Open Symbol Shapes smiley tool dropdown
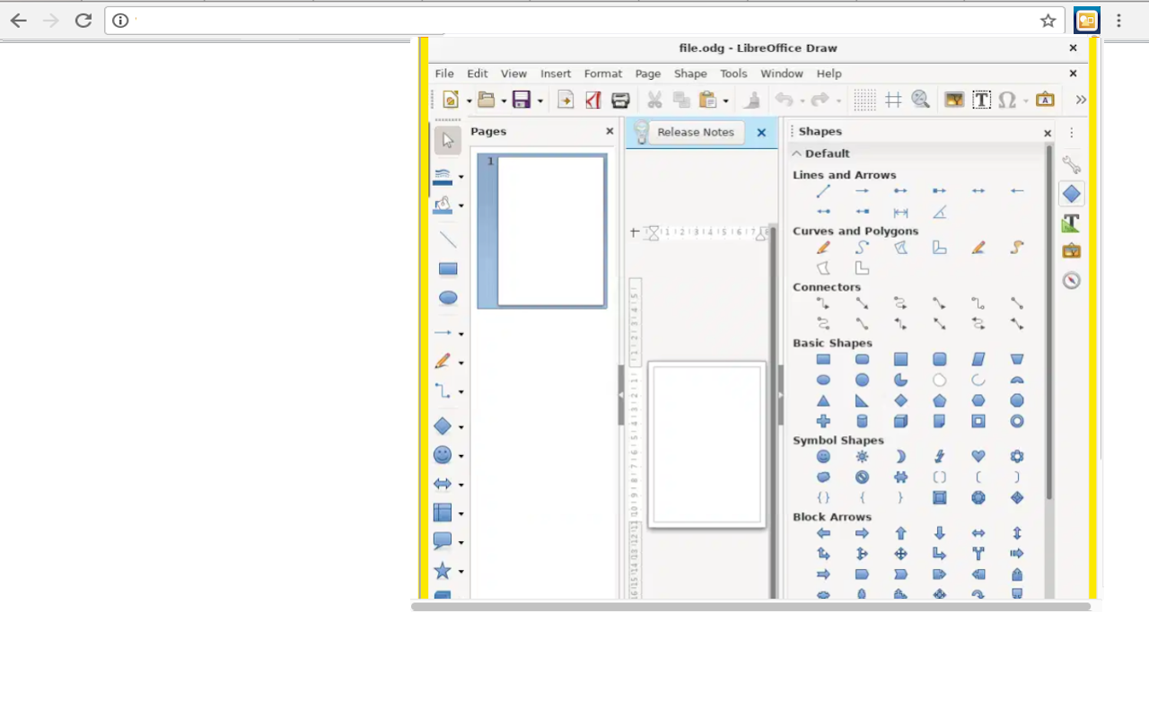Screen dimensions: 1149x718 tap(461, 456)
